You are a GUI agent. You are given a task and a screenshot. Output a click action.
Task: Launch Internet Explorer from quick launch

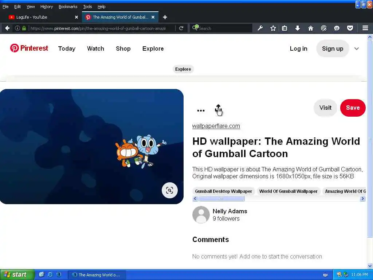(50, 275)
